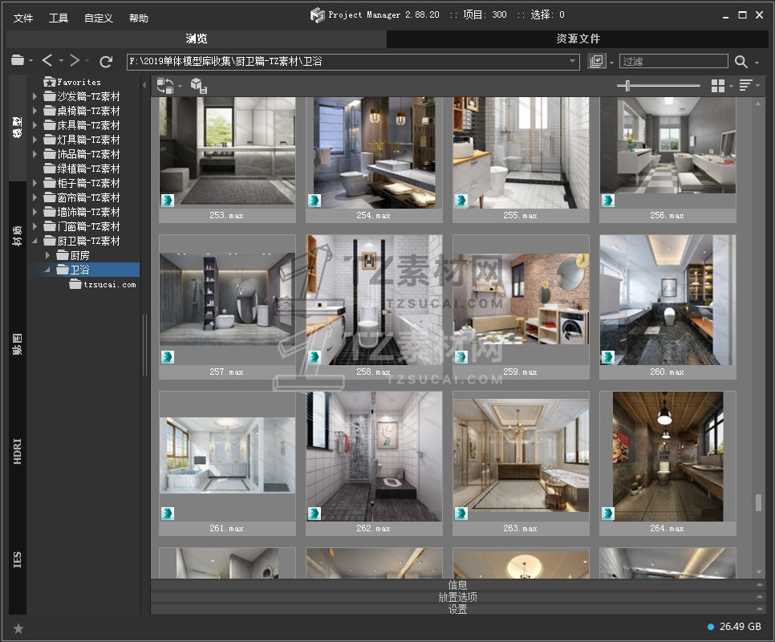Collapse the 厨卫篇-TZ素材 folder
This screenshot has width=775, height=642.
(x=35, y=241)
